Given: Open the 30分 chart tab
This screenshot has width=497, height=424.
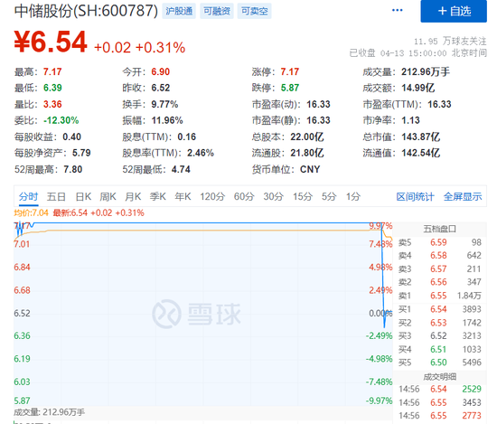Looking at the screenshot, I should [273, 196].
